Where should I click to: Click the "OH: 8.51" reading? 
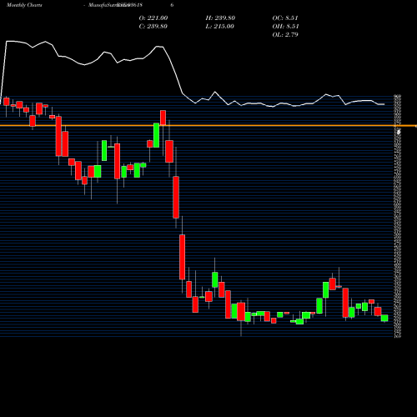click(285, 27)
